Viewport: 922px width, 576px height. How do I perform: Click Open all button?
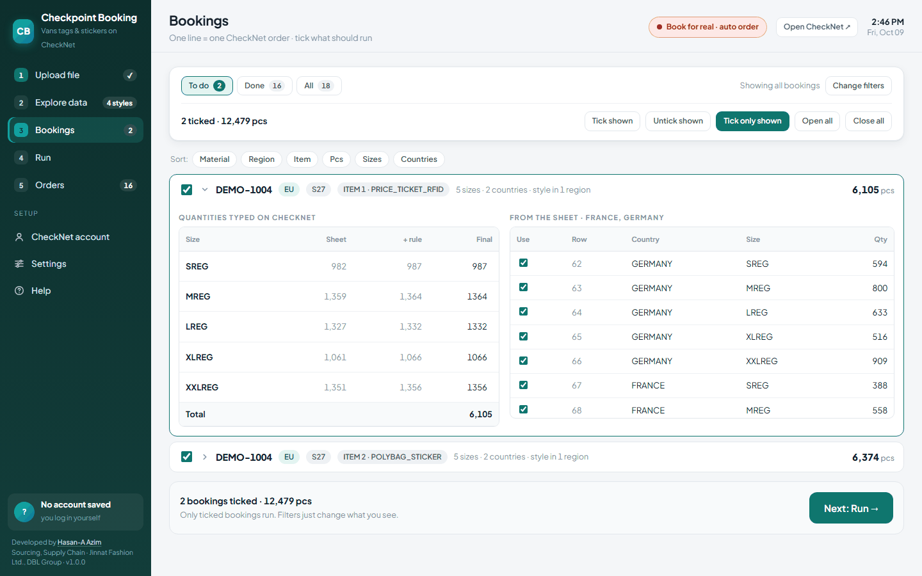click(x=817, y=121)
